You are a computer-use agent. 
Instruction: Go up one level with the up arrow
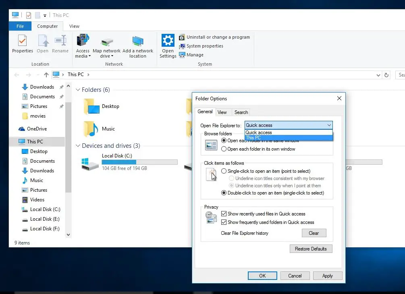(x=46, y=75)
